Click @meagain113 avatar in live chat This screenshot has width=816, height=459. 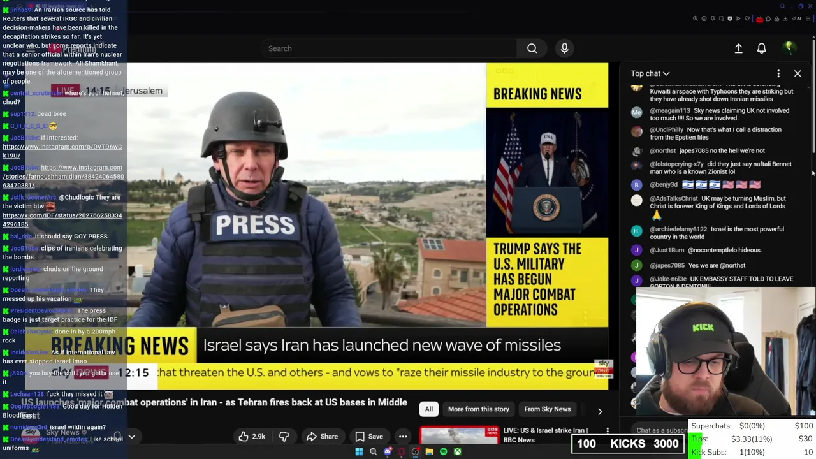[x=636, y=112]
